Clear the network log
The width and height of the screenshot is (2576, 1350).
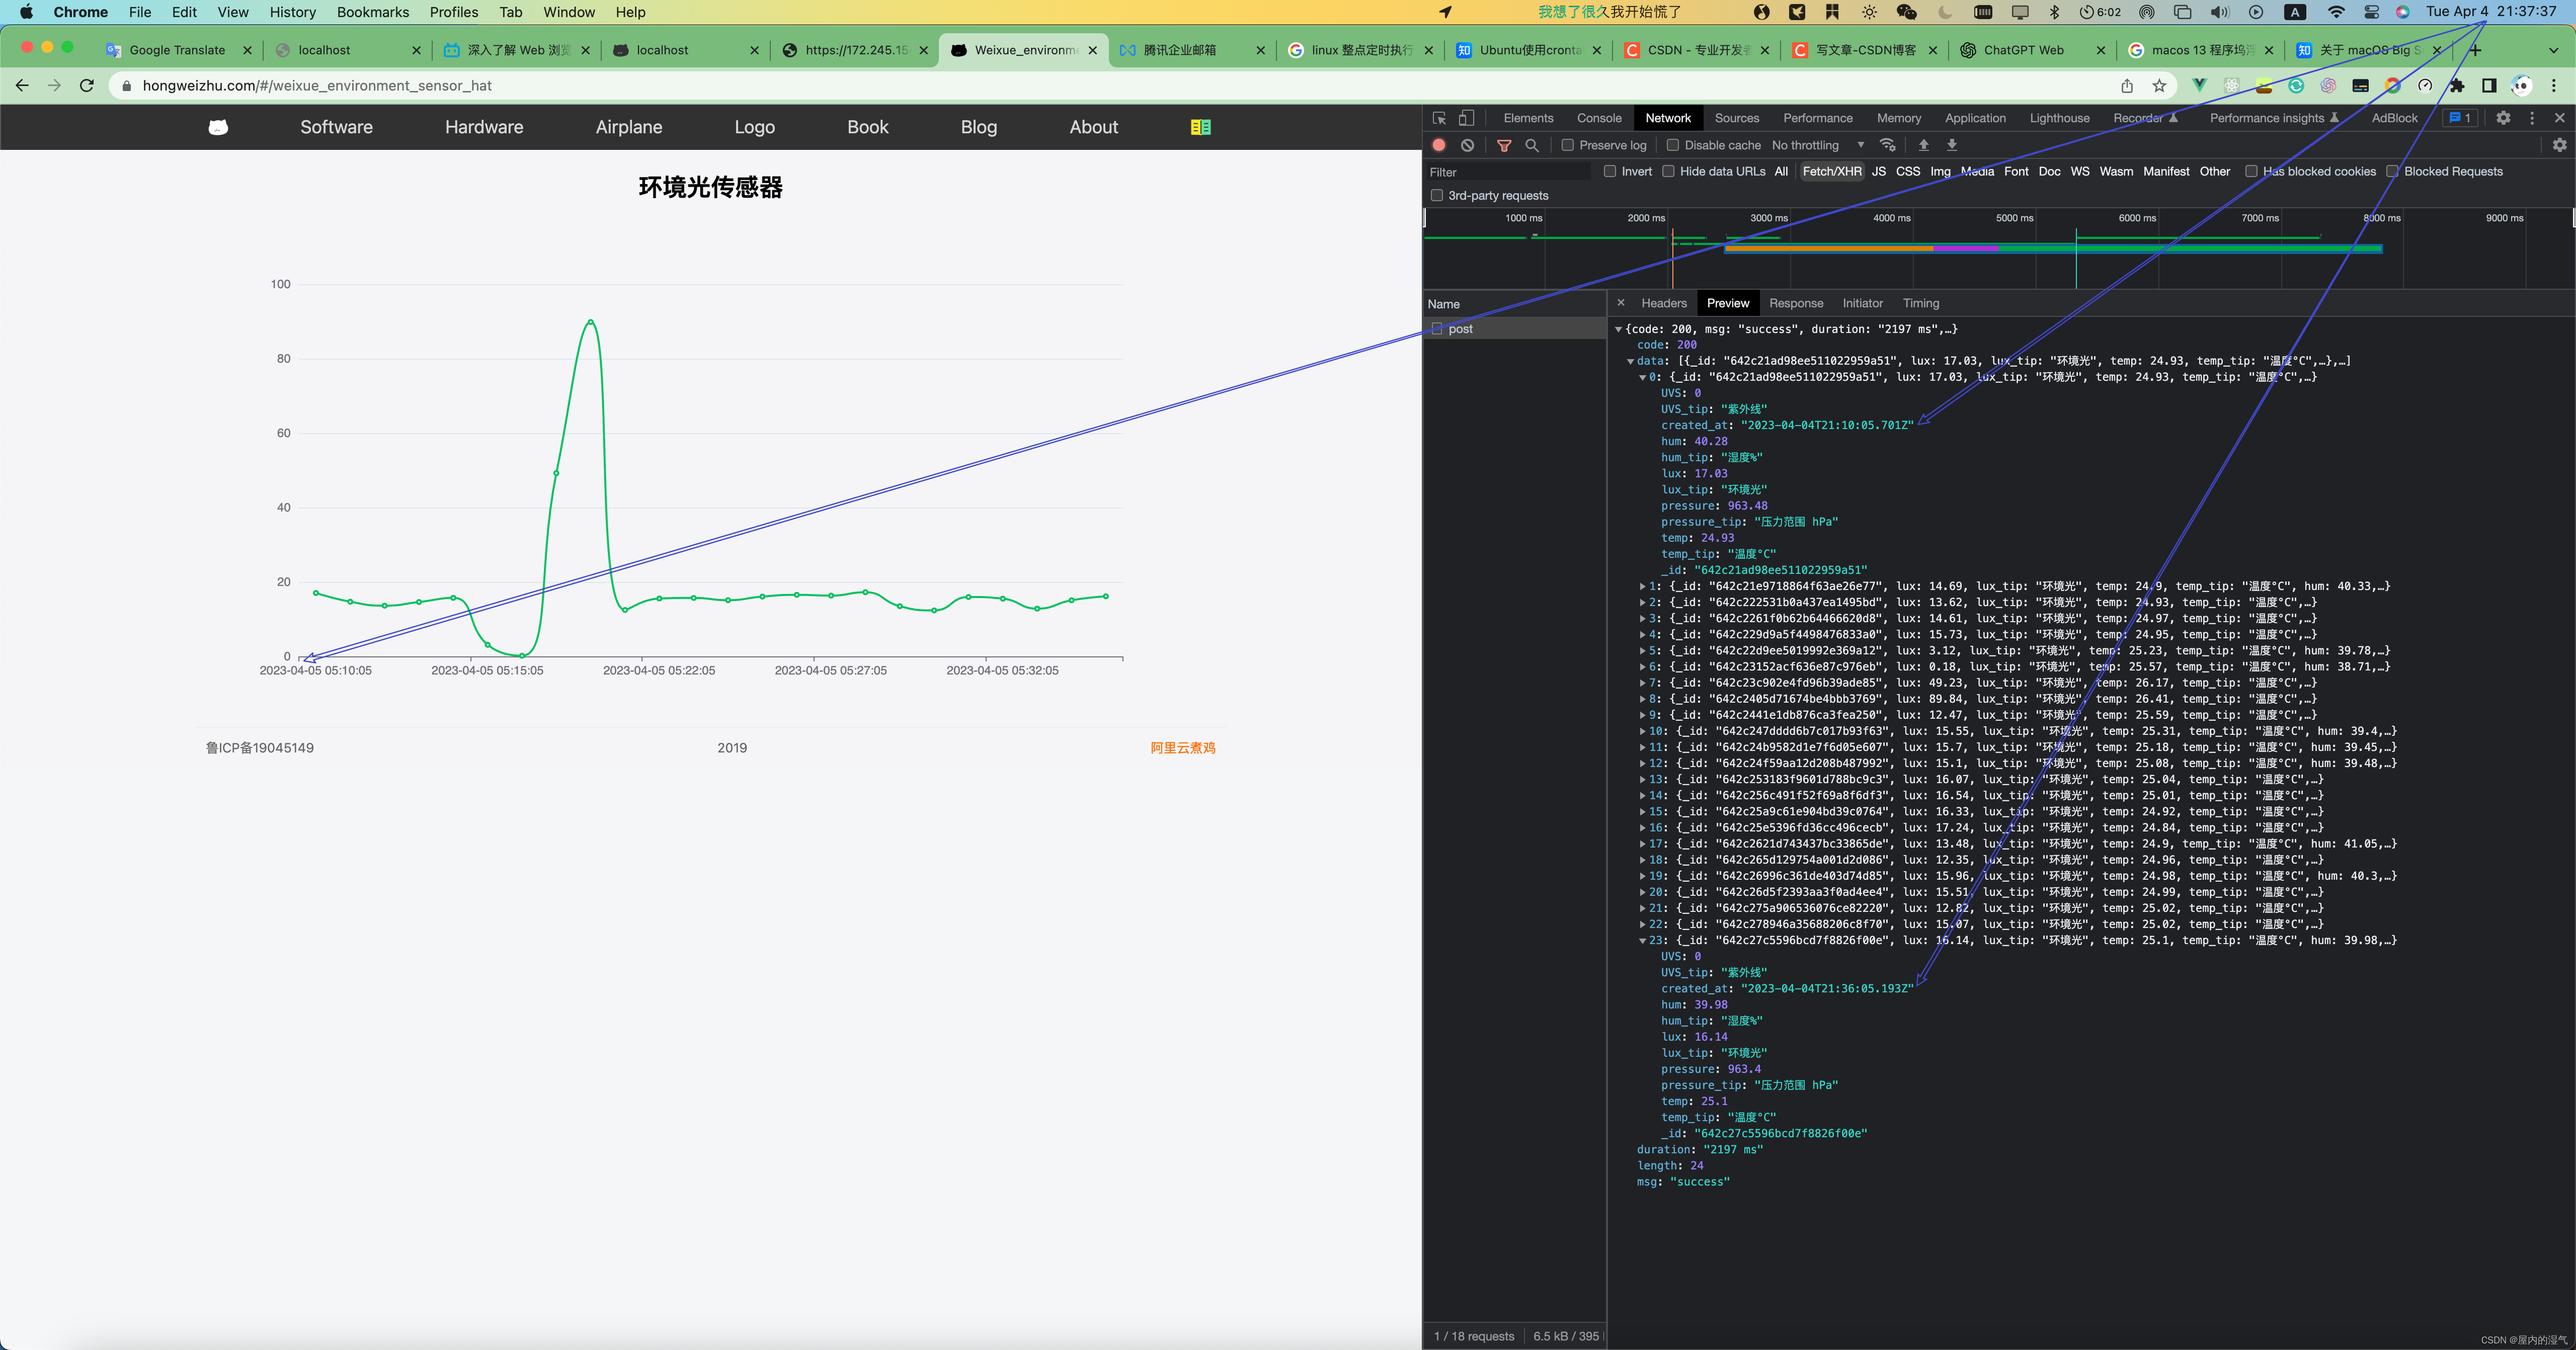(1467, 145)
